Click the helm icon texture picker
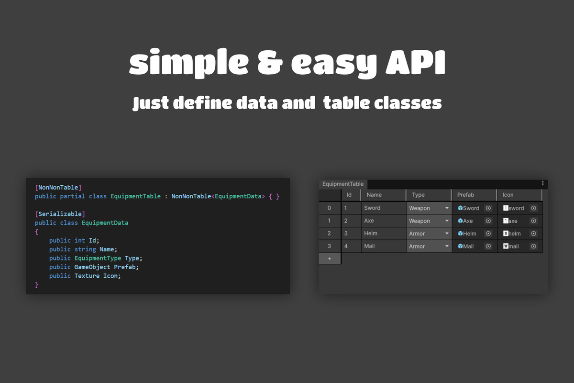This screenshot has height=383, width=574. (534, 234)
